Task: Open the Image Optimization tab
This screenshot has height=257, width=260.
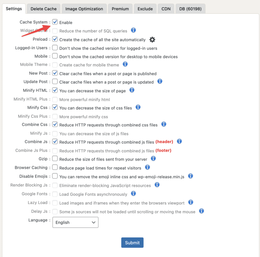Action: coord(84,9)
